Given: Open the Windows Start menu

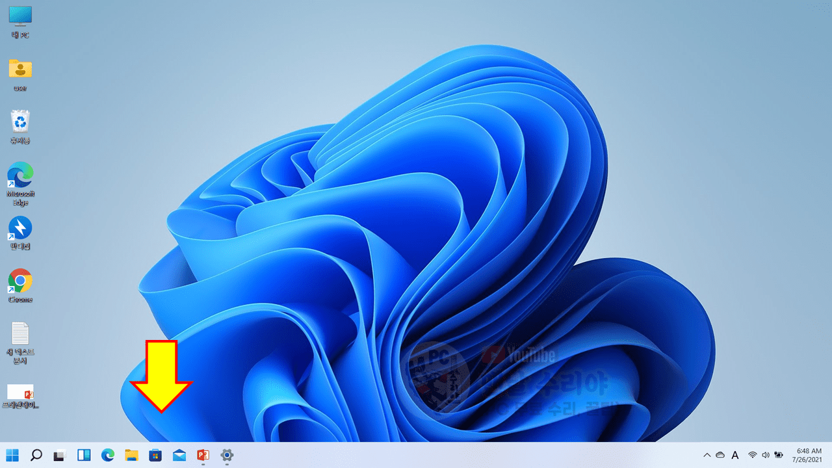Looking at the screenshot, I should (12, 455).
